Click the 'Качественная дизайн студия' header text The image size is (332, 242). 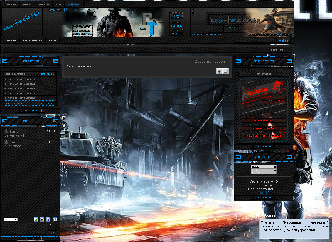270,35
